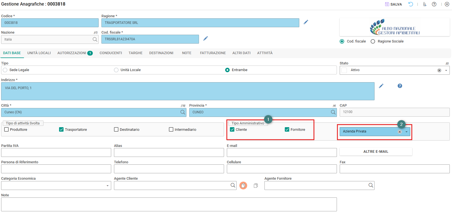Uncheck the Fornitore checkbox
The width and height of the screenshot is (452, 213).
pyautogui.click(x=287, y=129)
